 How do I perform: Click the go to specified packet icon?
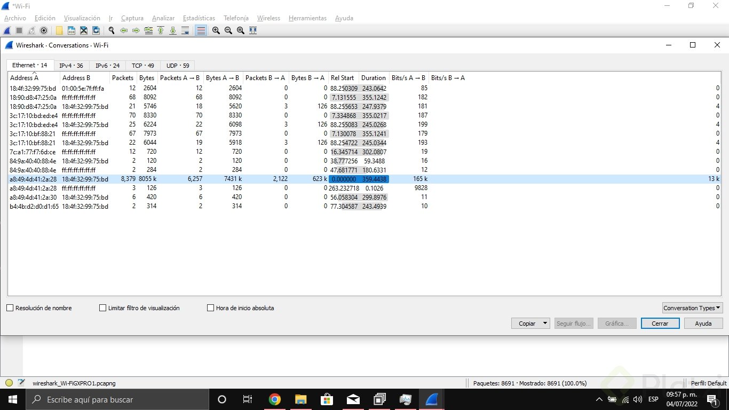click(x=148, y=30)
